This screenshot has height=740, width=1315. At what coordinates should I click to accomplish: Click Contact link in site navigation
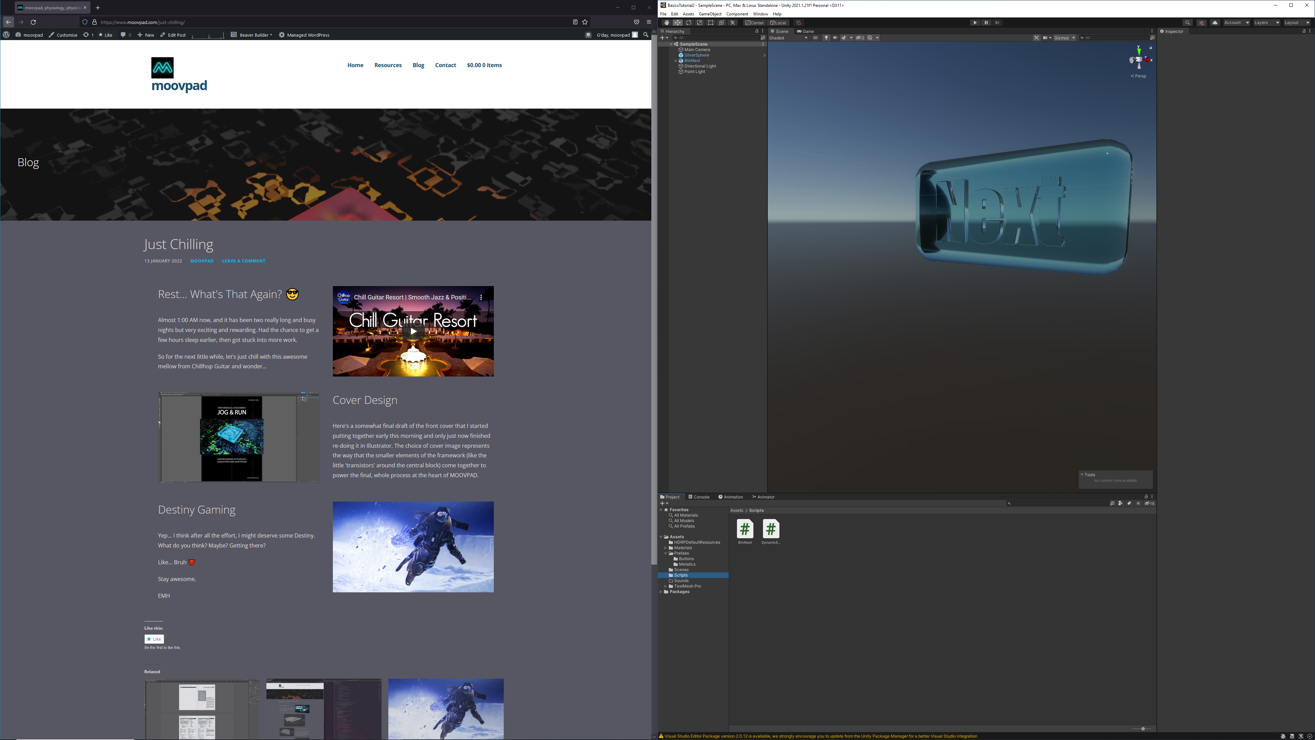coord(445,65)
